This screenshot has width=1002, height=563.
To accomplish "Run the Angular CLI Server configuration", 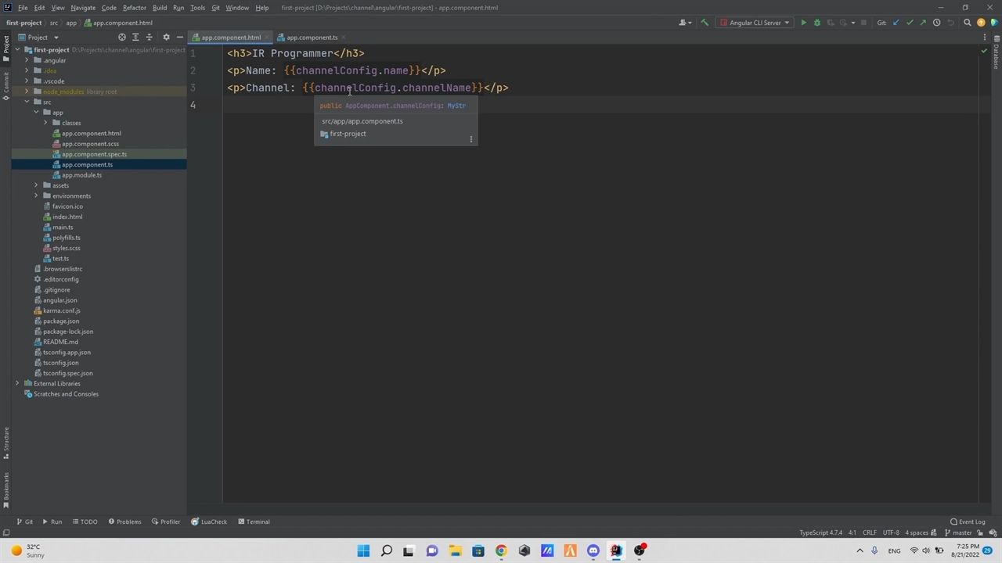I will 803,23.
